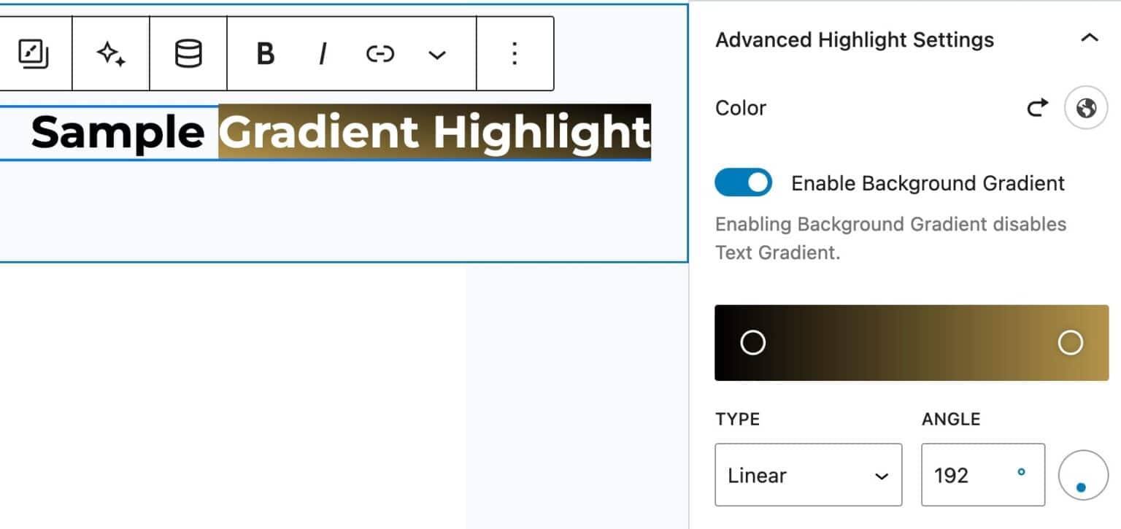Screen dimensions: 1121x529
Task: Toggle bold formatting in the block toolbar
Action: pos(266,53)
